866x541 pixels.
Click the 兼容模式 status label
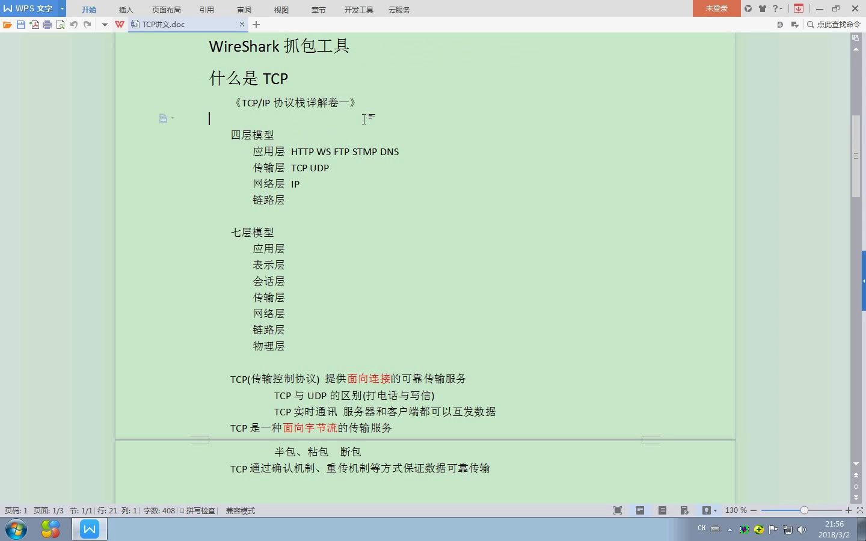tap(241, 511)
